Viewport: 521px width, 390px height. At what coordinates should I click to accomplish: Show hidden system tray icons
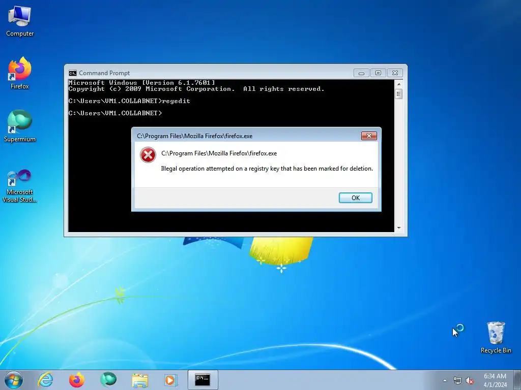445,380
